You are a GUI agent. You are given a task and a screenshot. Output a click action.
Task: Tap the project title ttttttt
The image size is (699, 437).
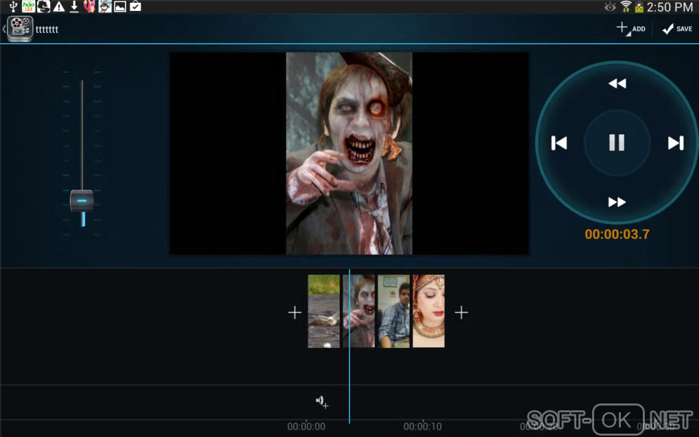[x=47, y=29]
